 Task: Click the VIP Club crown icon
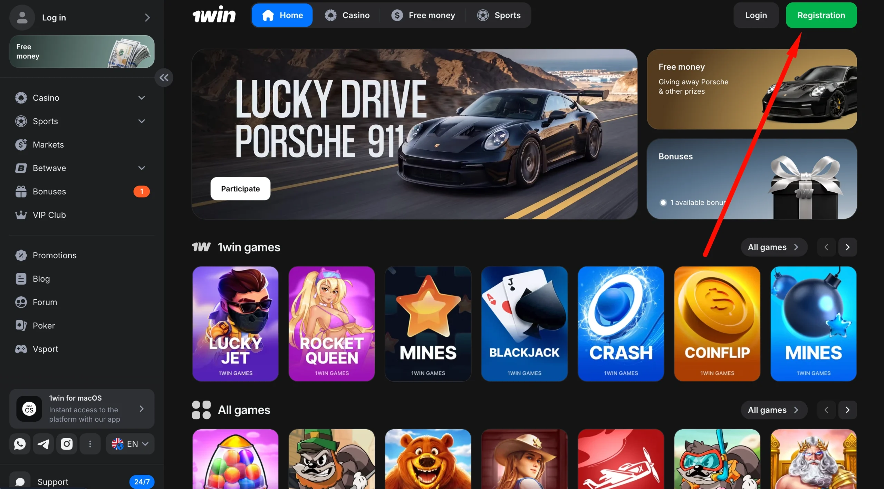pos(21,215)
